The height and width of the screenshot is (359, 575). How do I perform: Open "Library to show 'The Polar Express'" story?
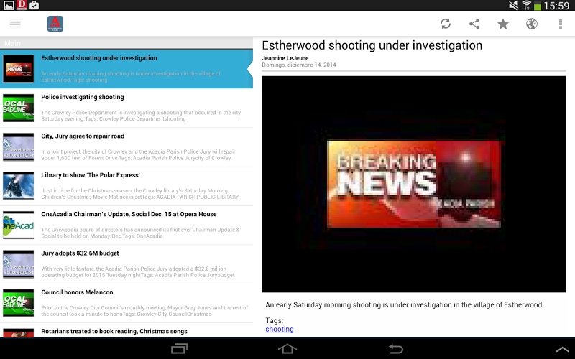(x=126, y=186)
